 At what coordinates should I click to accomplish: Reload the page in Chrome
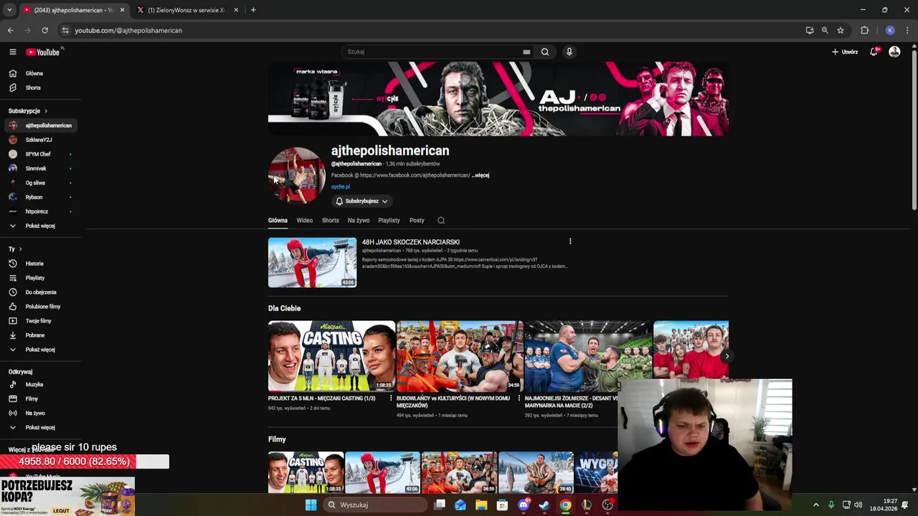(x=44, y=30)
